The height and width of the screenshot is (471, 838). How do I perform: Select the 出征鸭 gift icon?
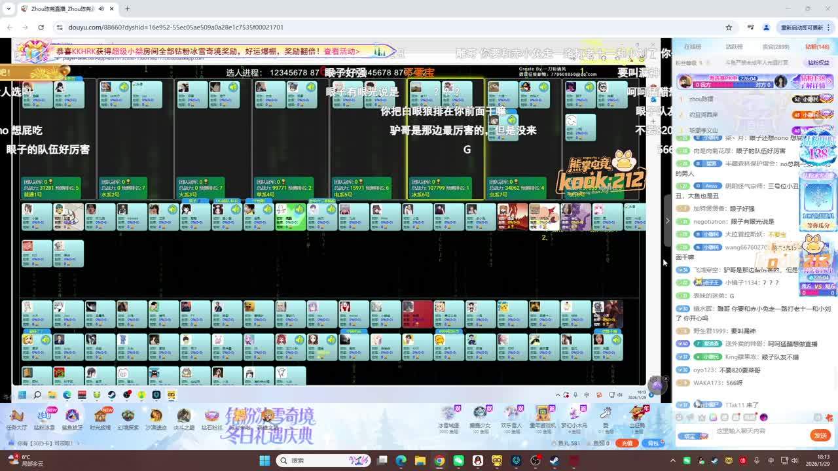coord(637,416)
